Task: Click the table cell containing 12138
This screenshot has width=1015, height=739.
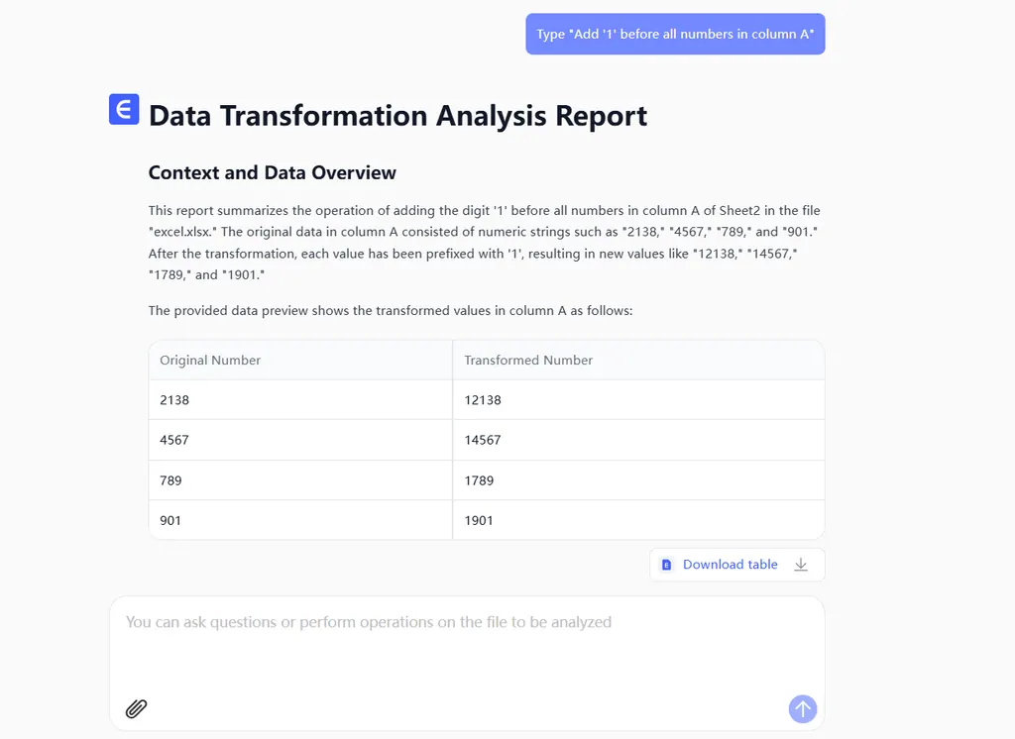Action: 483,400
